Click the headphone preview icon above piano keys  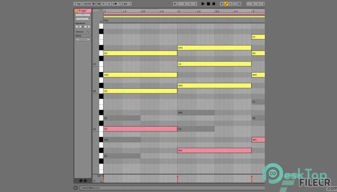(101, 22)
